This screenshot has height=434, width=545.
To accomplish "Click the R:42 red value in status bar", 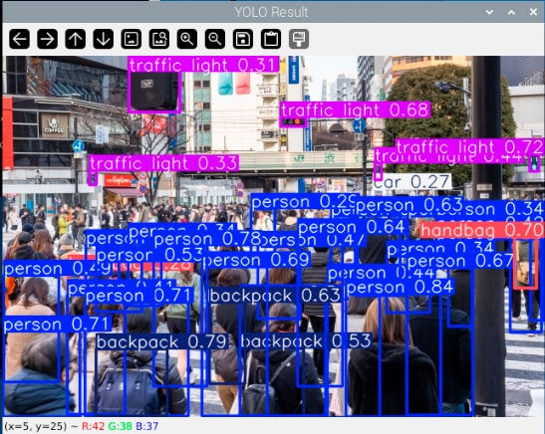I will [93, 426].
